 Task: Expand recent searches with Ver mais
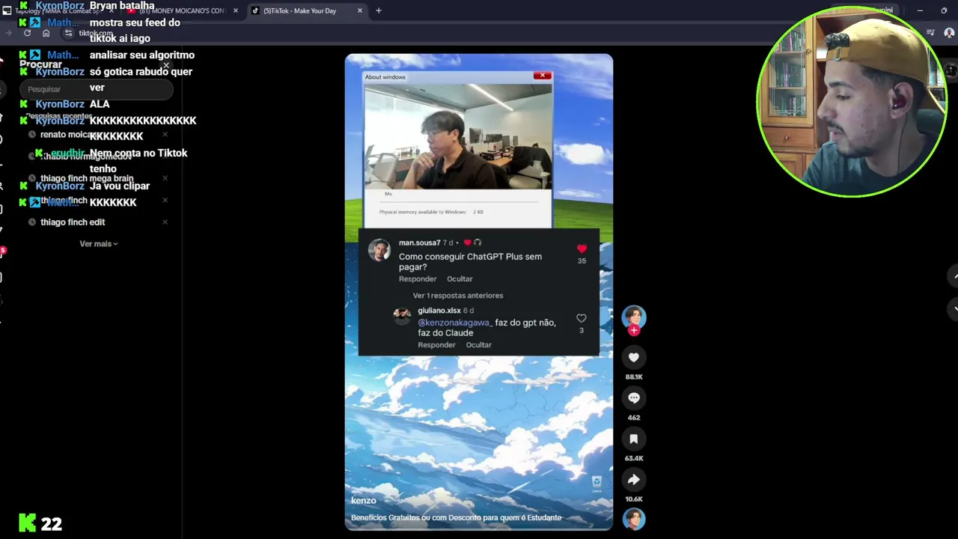click(x=99, y=244)
